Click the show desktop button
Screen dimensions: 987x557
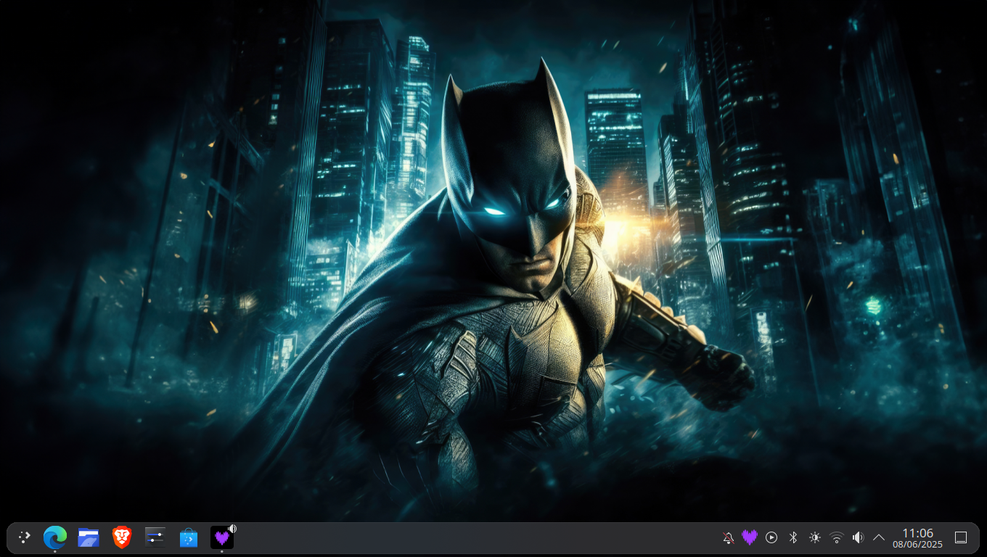coord(961,537)
